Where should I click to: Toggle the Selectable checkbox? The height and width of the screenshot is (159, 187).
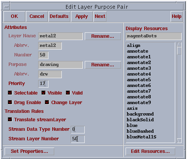point(10,93)
